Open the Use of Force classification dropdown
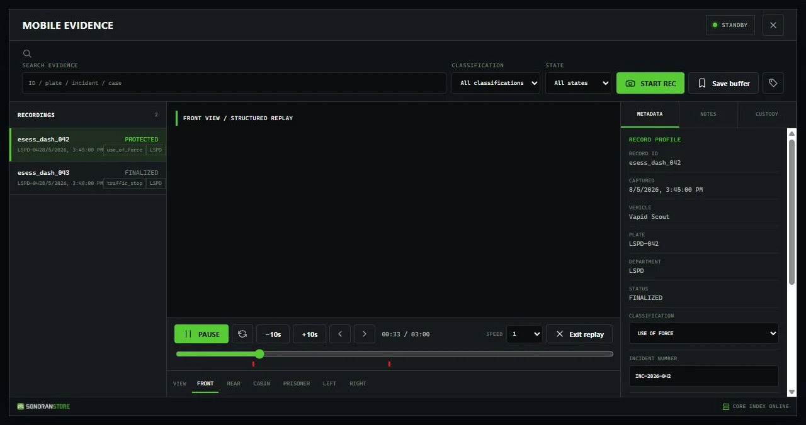The image size is (806, 425). (x=704, y=333)
